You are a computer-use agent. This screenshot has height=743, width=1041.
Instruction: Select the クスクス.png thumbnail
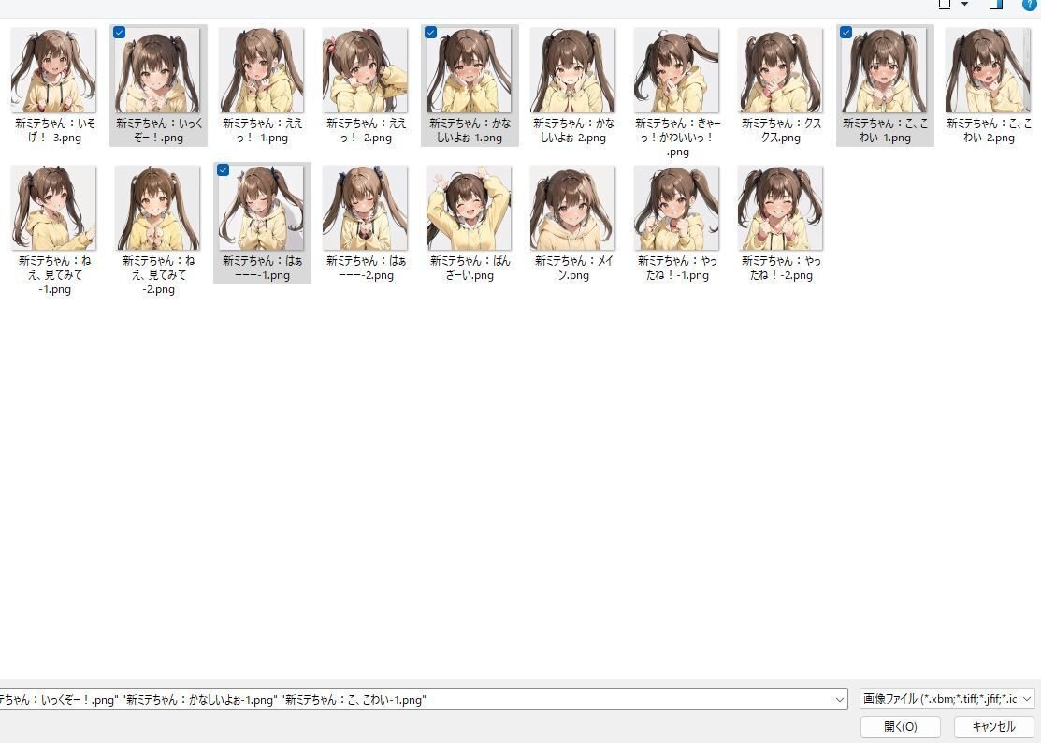[781, 70]
